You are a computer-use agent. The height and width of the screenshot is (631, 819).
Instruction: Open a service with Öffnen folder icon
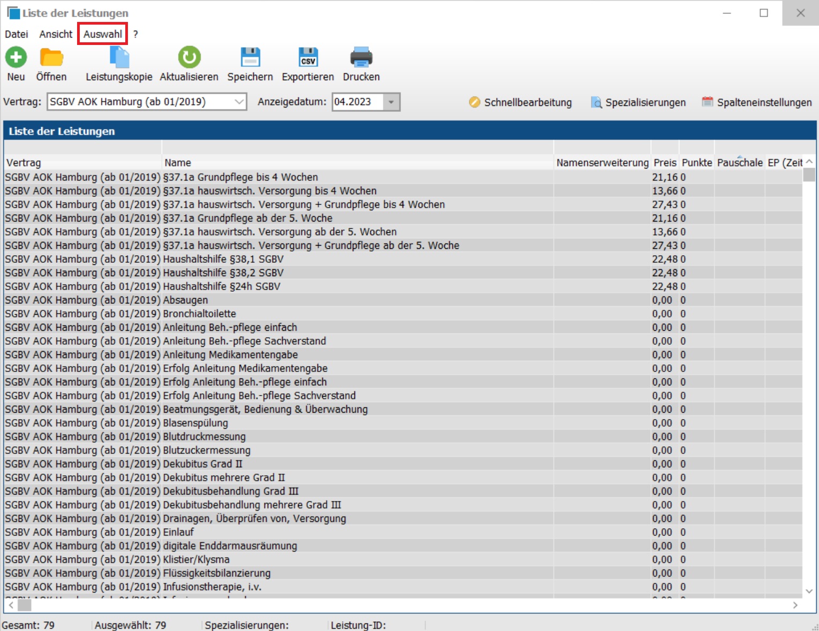(x=51, y=57)
